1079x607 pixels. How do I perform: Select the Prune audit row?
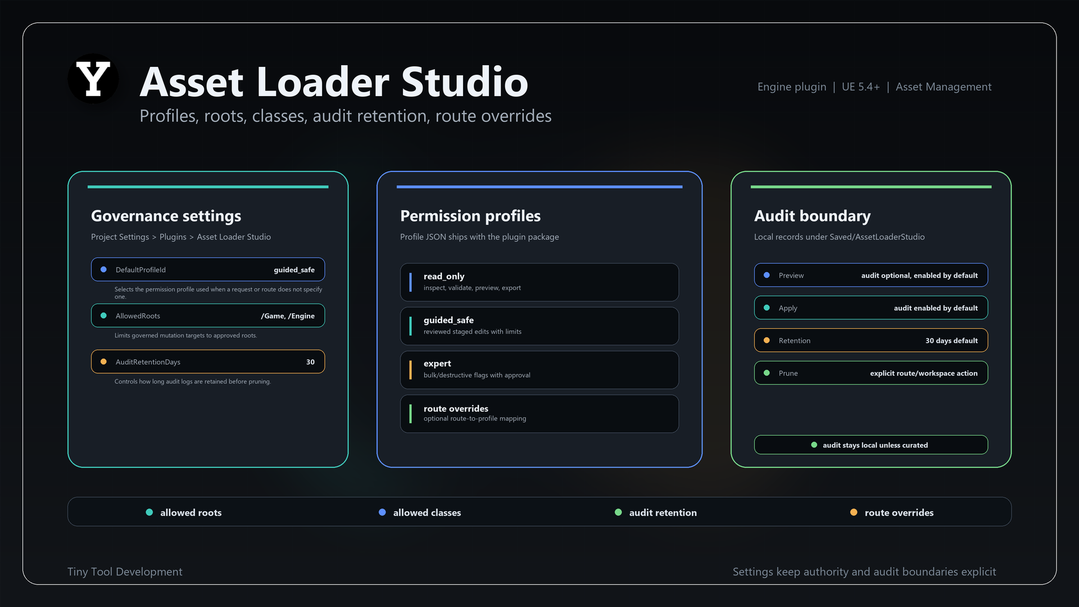pos(871,373)
